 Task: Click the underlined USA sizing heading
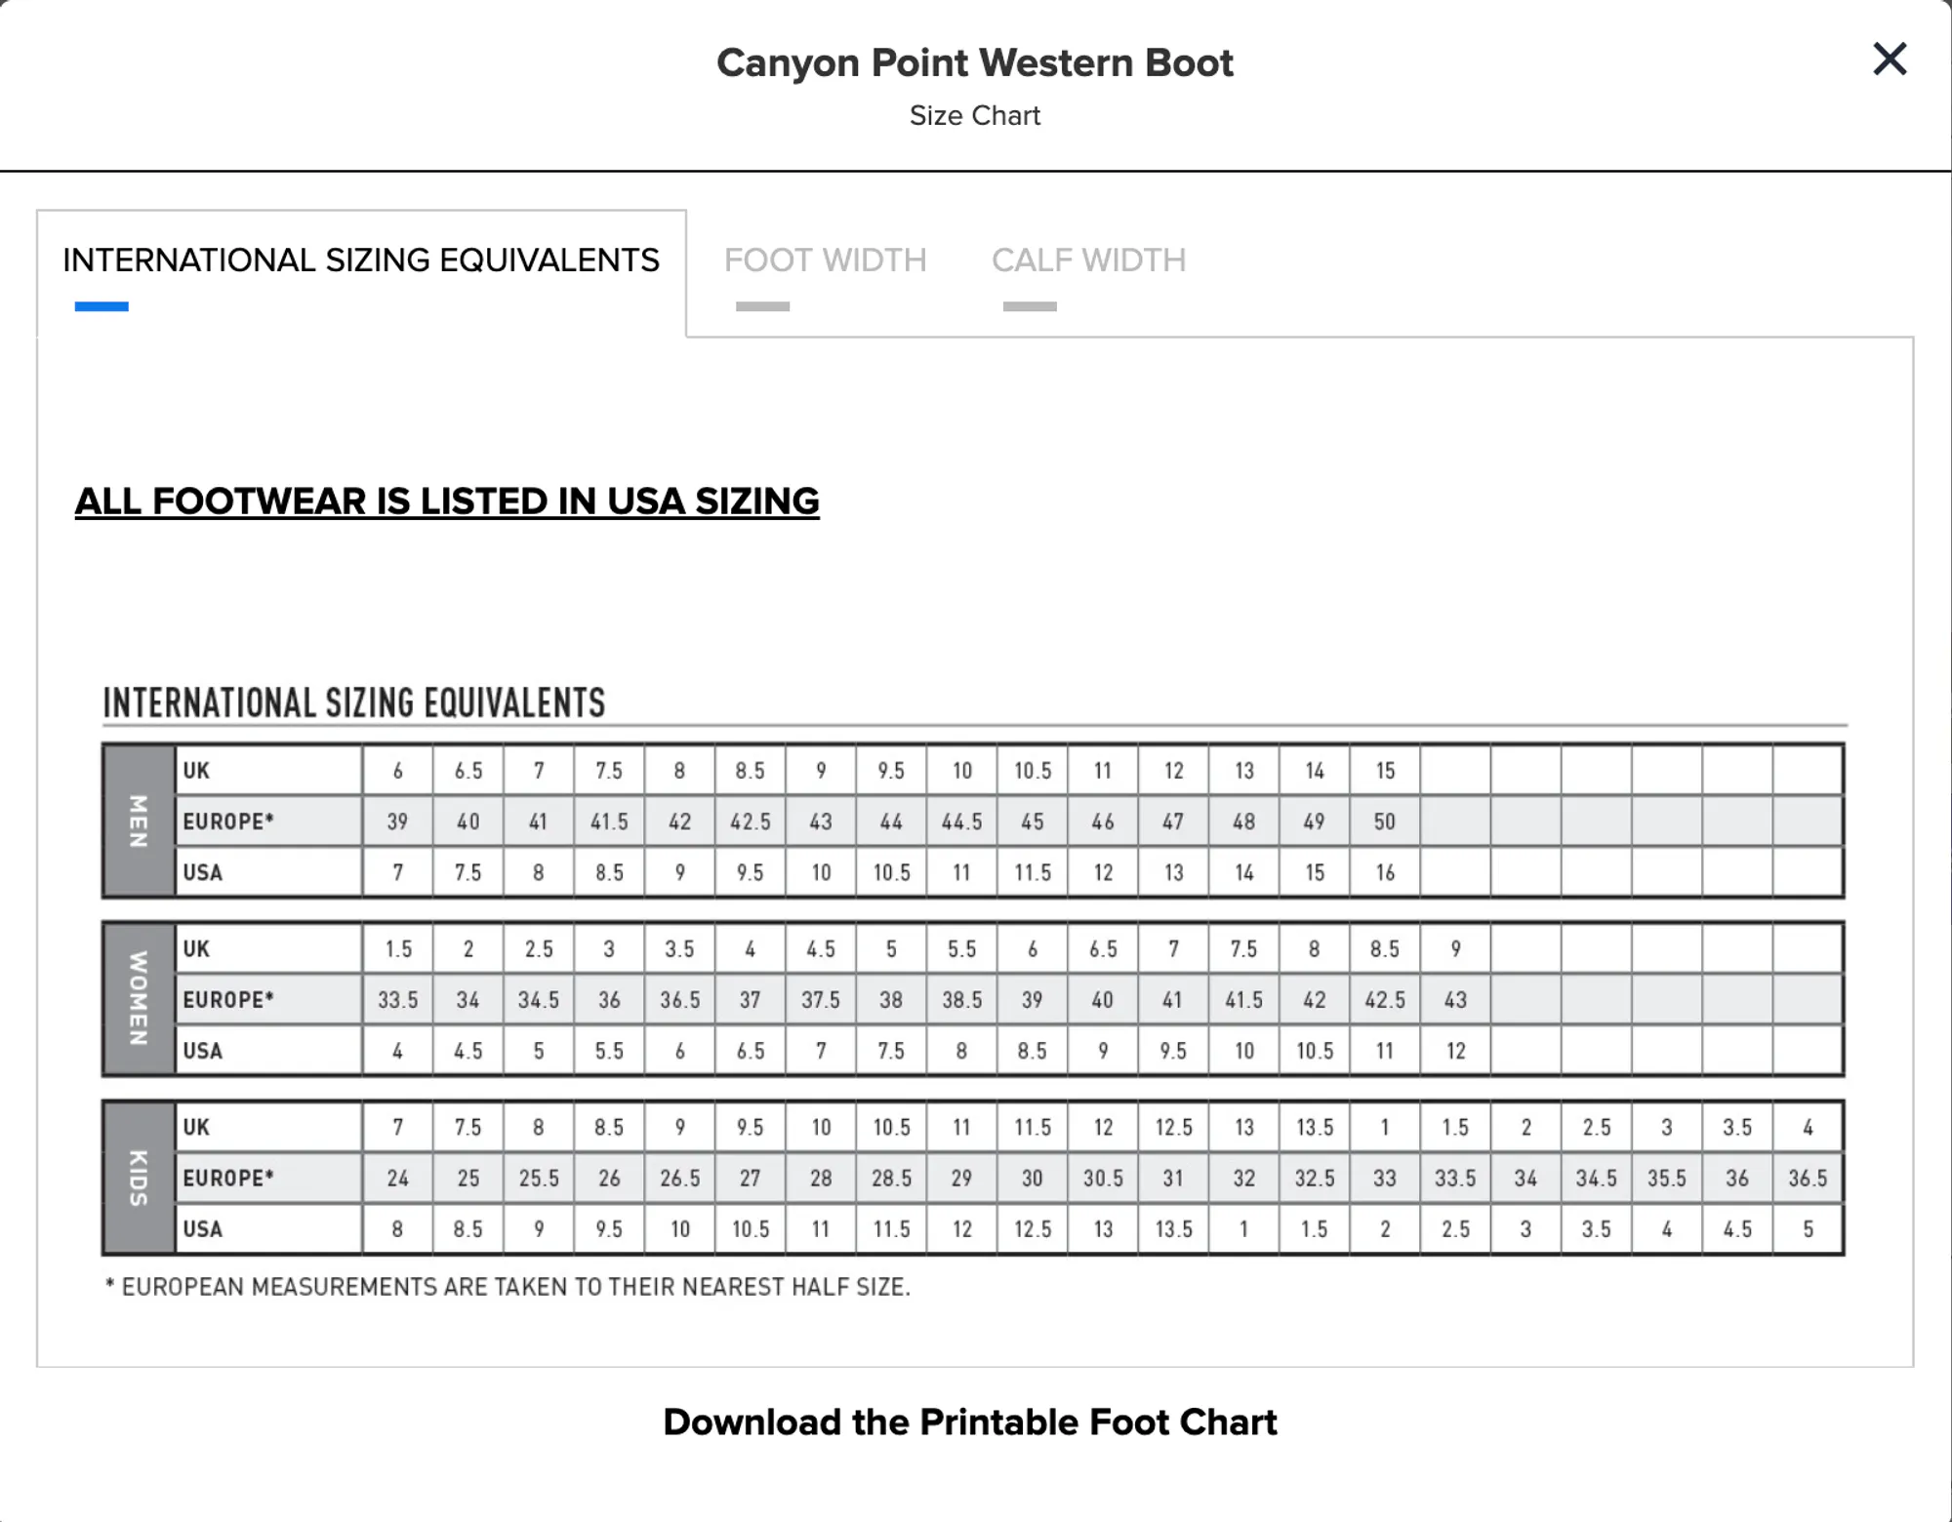pyautogui.click(x=447, y=501)
